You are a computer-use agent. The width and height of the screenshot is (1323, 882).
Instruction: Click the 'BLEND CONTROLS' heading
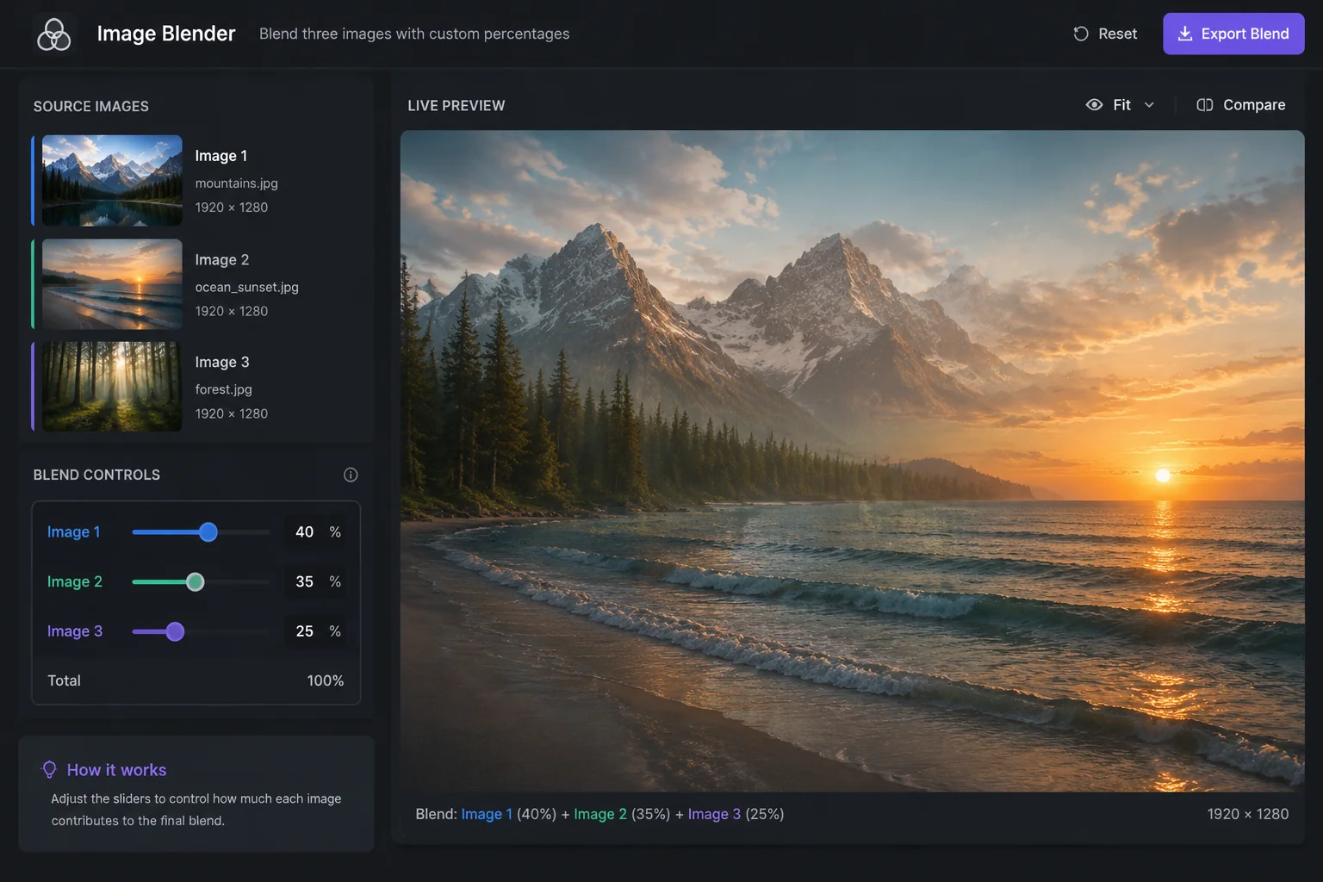click(x=96, y=475)
